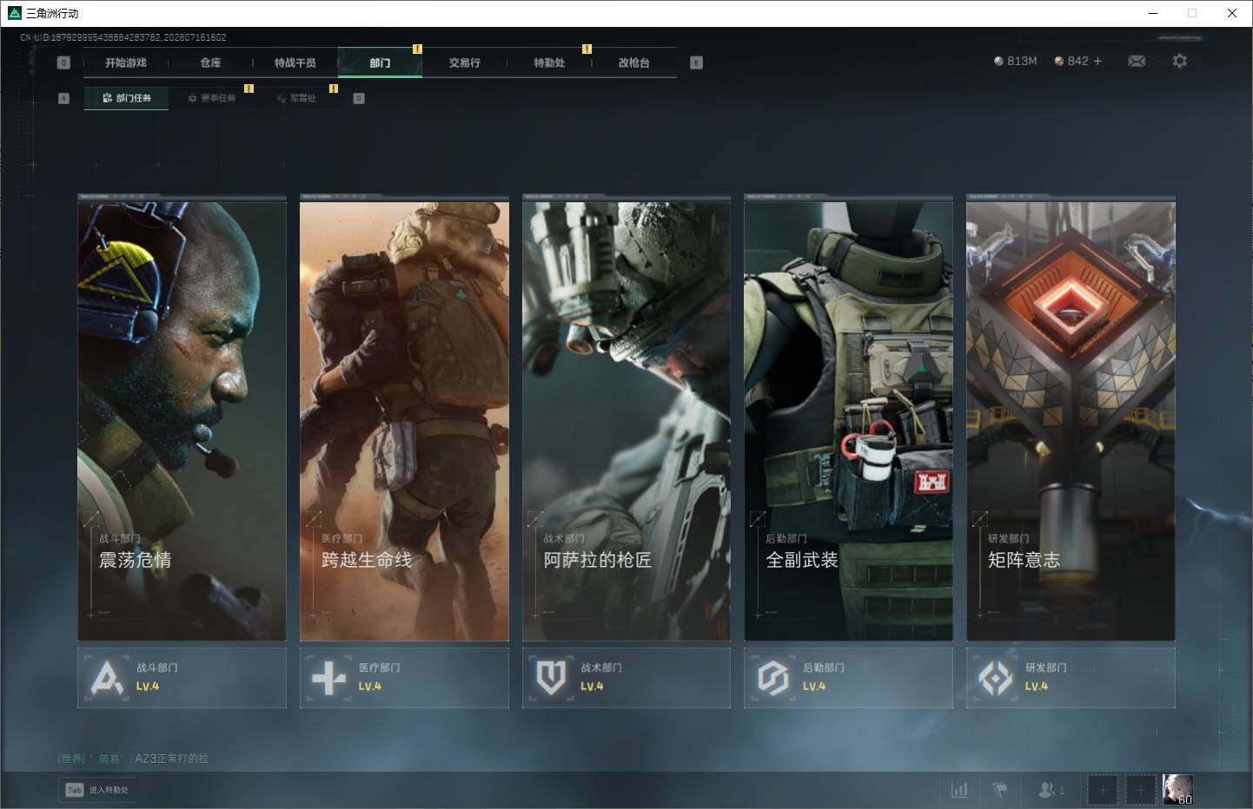Click the player avatar thumbnail level 60

point(1178,789)
